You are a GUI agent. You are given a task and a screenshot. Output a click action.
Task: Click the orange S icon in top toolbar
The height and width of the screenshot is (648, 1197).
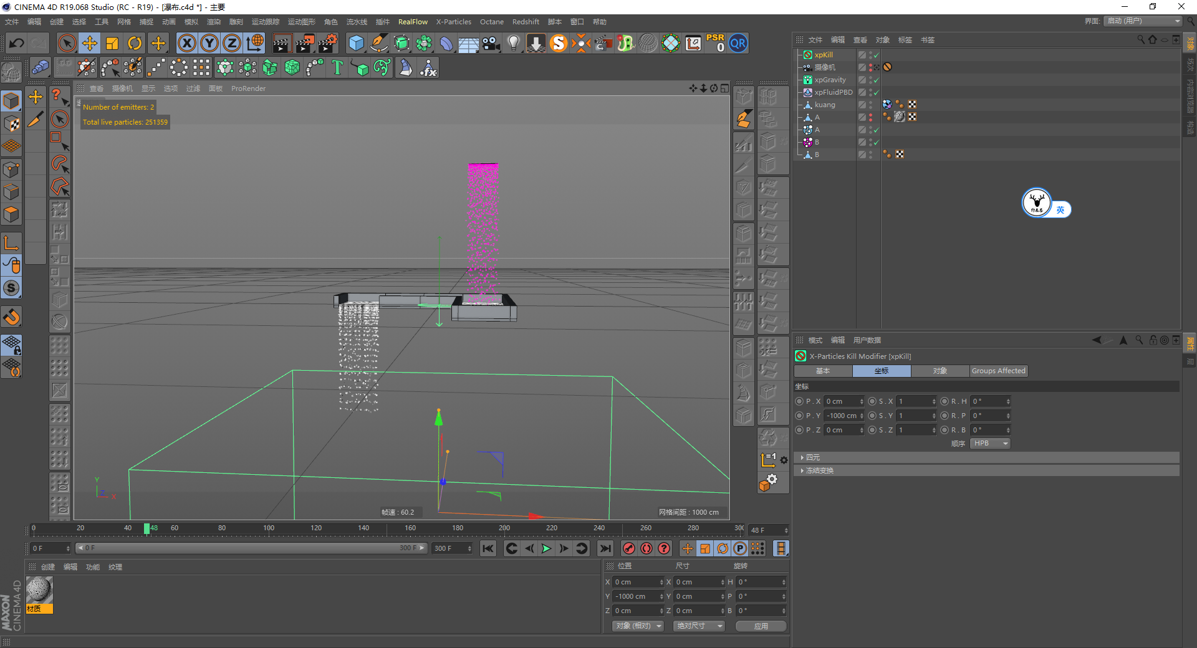coord(559,43)
